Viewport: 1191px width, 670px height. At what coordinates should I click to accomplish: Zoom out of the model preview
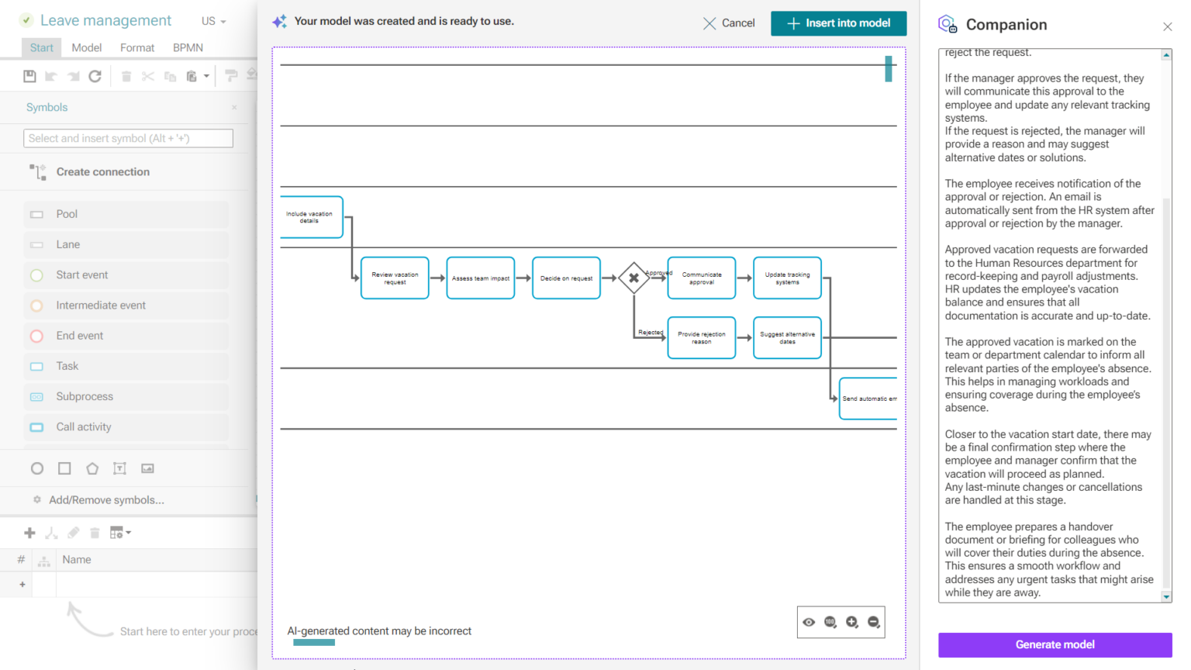(x=873, y=622)
